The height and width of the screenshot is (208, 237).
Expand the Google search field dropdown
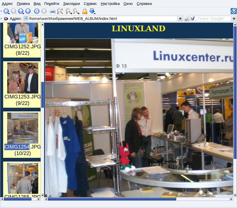point(234,19)
